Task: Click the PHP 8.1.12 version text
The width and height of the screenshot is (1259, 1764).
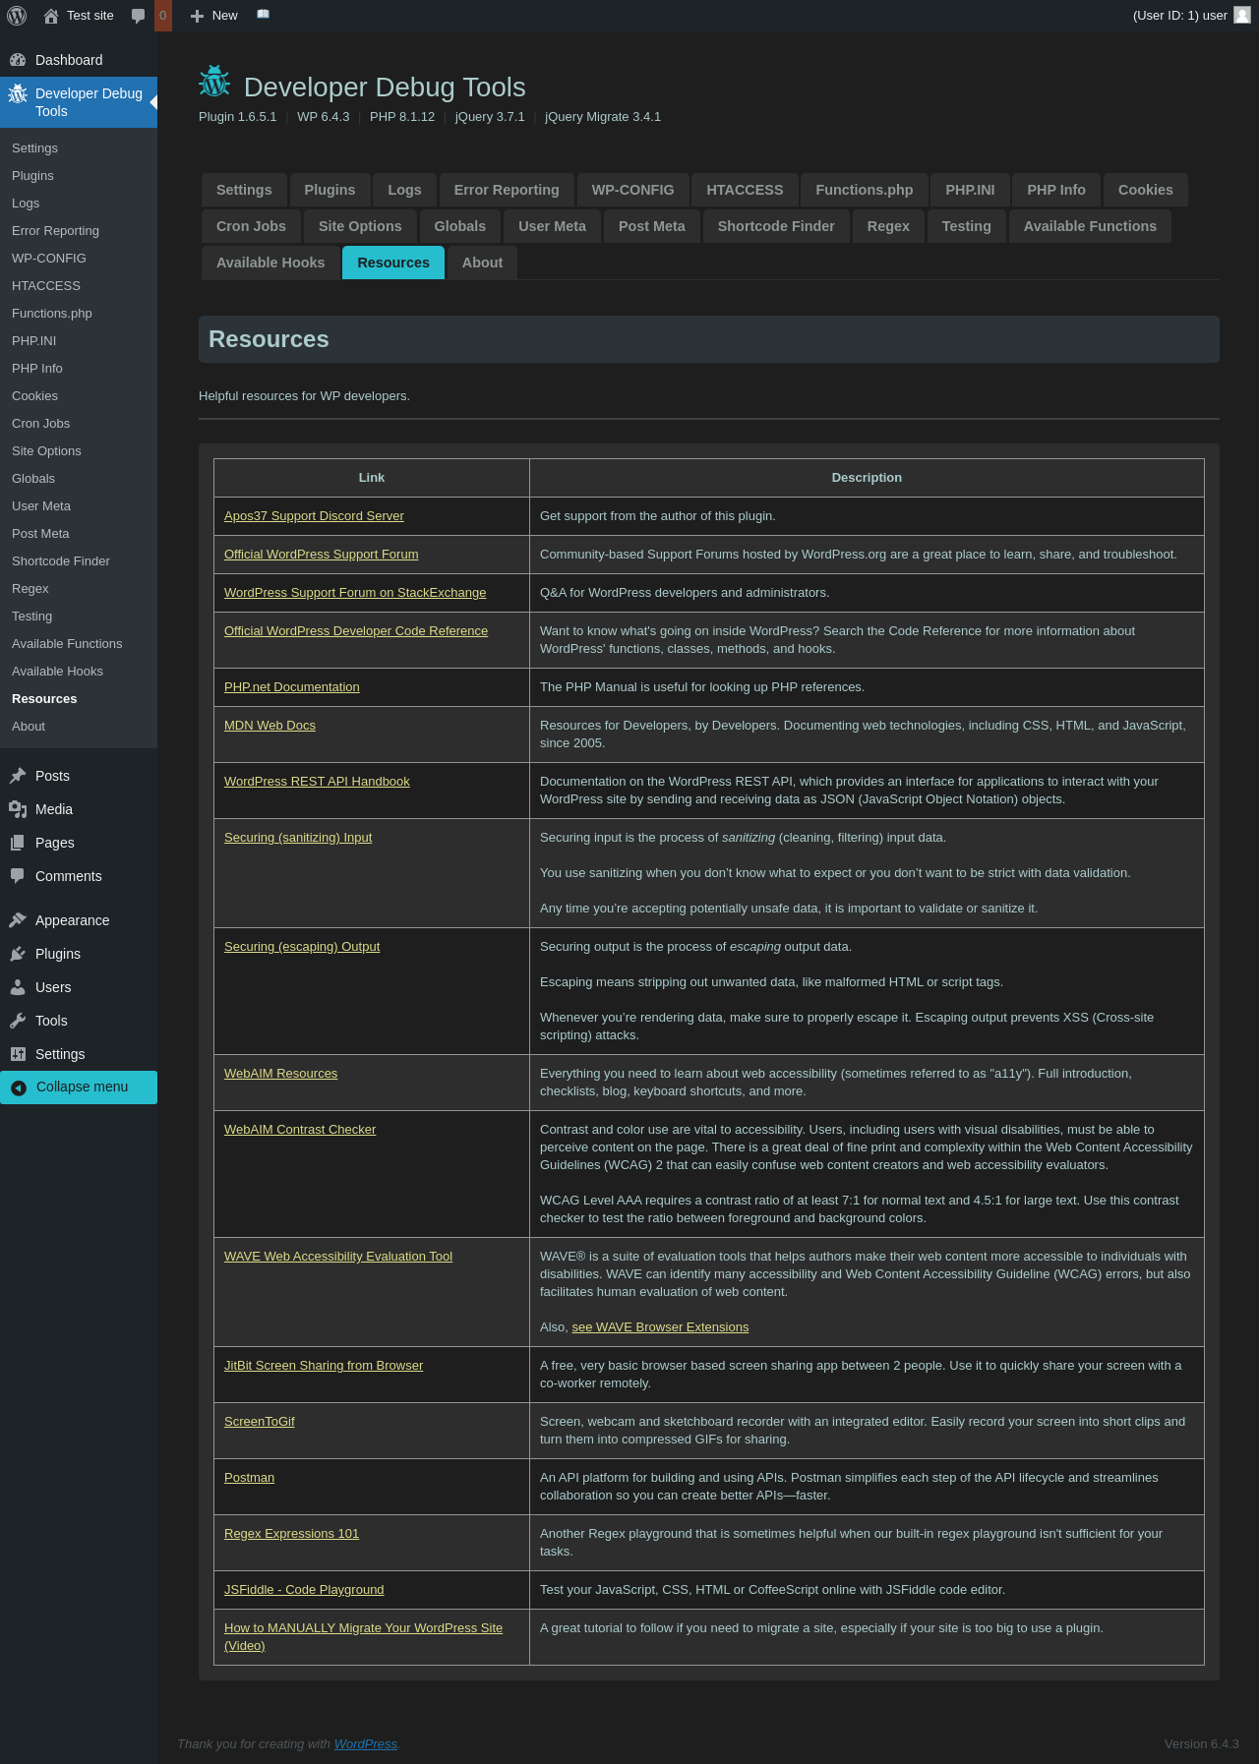Action: (x=402, y=117)
